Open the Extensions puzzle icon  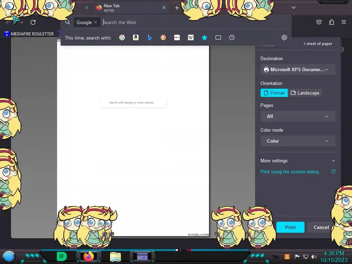tap(331, 22)
